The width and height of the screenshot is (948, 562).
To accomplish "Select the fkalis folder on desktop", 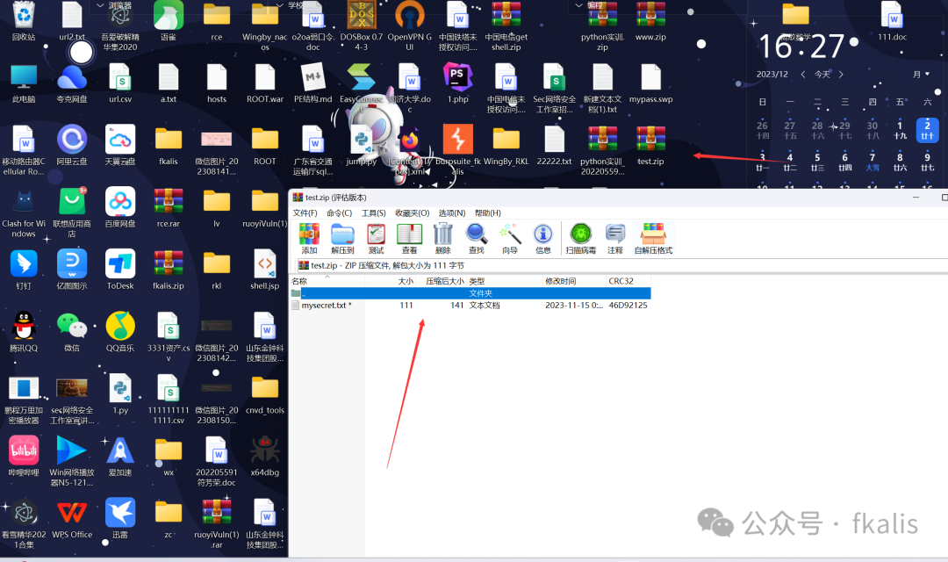I will click(168, 146).
